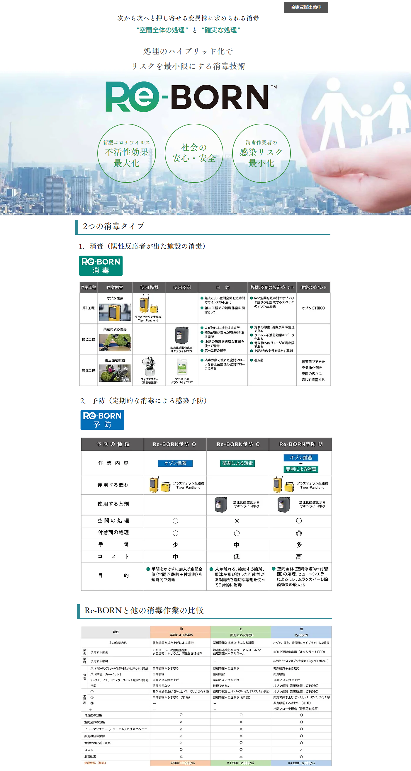This screenshot has width=411, height=771.
Task: Click the 2つの消毒タイプ section heading
Action: tap(113, 226)
